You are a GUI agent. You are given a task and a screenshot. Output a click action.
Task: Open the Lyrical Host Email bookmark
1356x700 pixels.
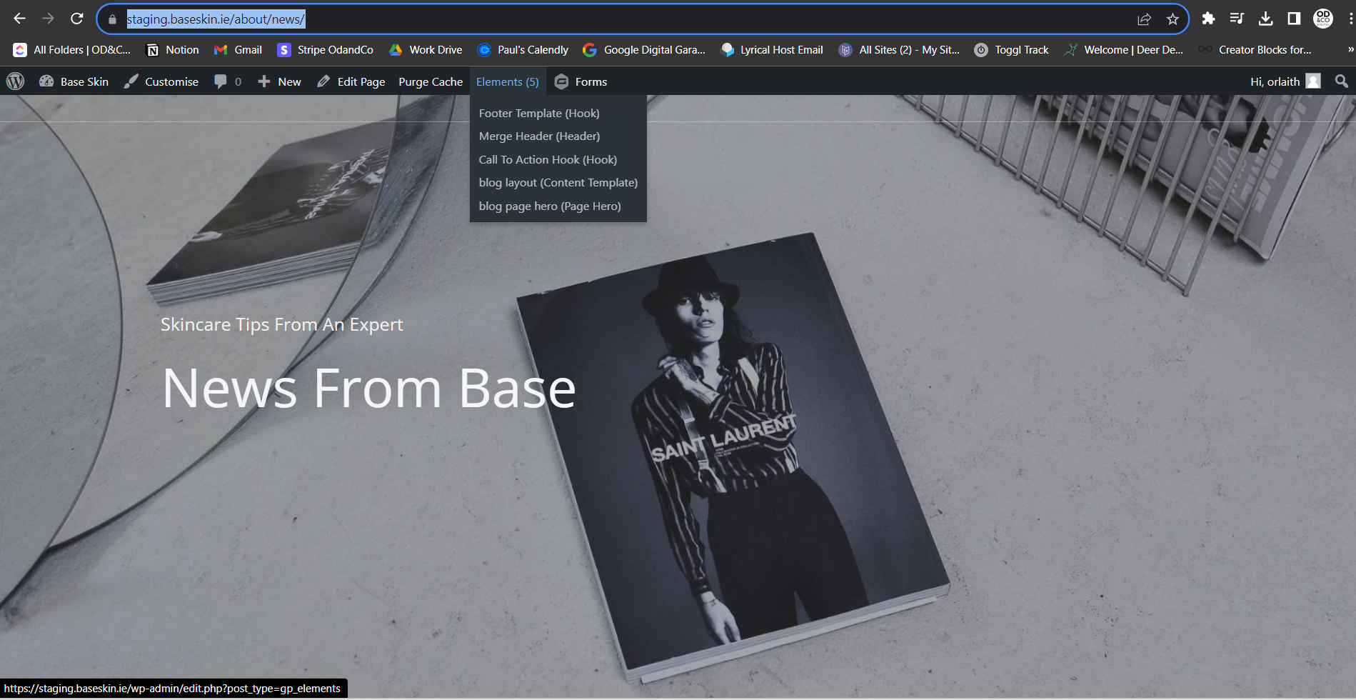[x=772, y=50]
